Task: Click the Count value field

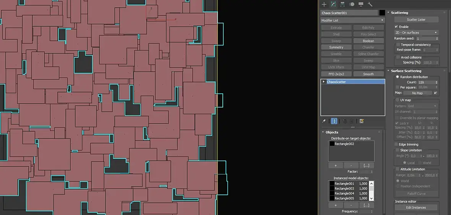Action: tap(427, 82)
